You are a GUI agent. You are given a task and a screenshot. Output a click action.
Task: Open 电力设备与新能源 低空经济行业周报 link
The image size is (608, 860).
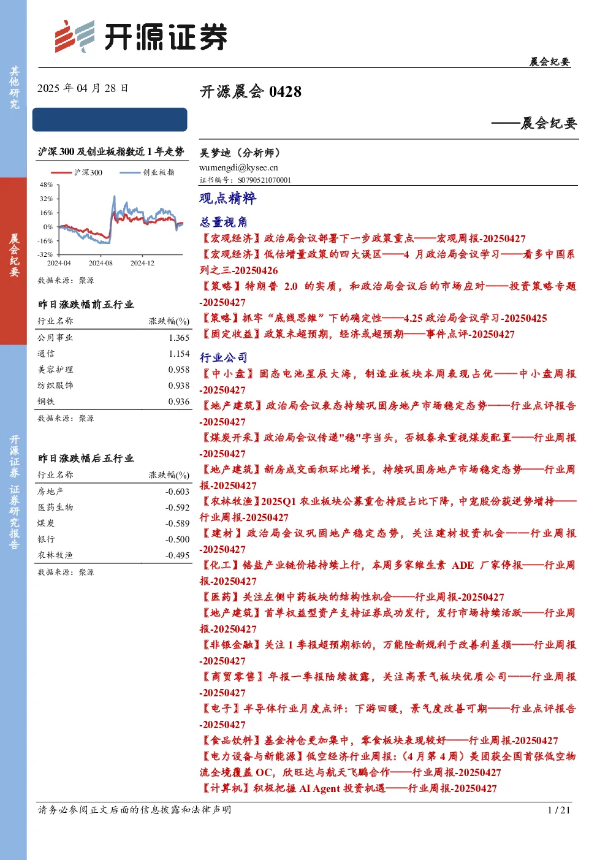(388, 764)
